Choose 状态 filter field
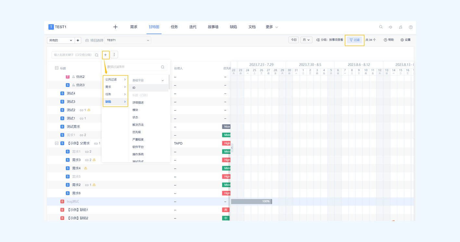Screen dimensions: 460x242 149,117
